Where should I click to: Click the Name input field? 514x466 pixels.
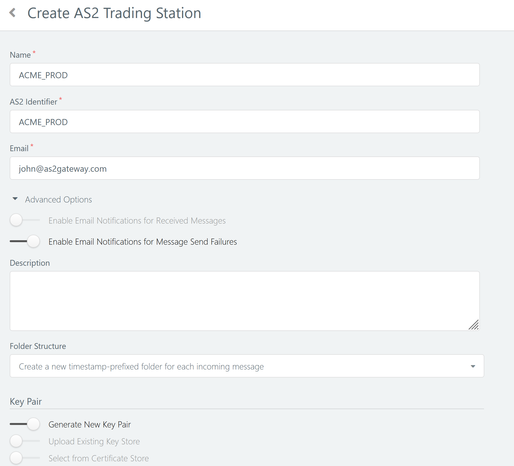[x=245, y=75]
